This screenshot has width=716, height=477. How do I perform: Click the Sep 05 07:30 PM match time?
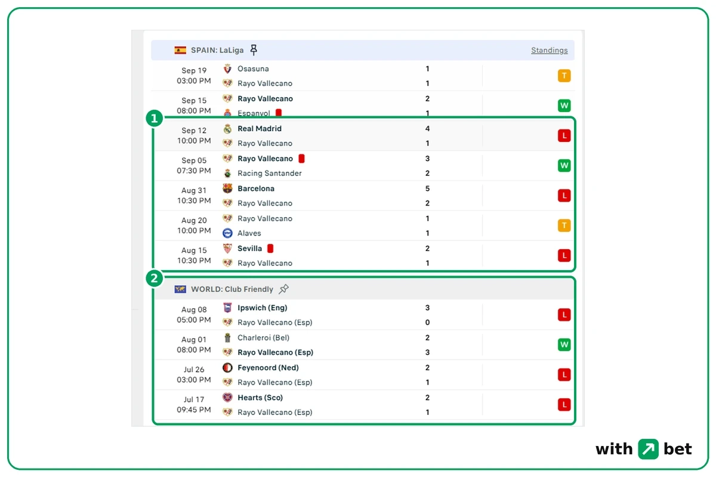tap(194, 166)
